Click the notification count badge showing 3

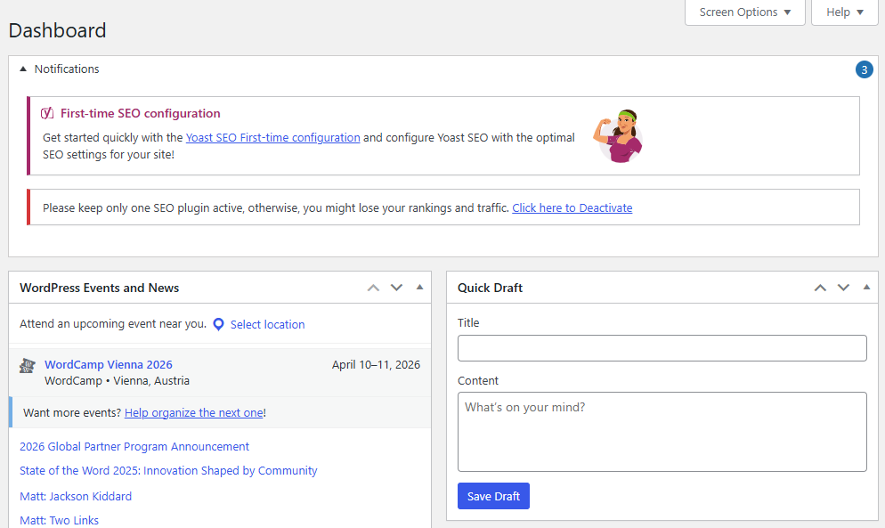pos(864,69)
